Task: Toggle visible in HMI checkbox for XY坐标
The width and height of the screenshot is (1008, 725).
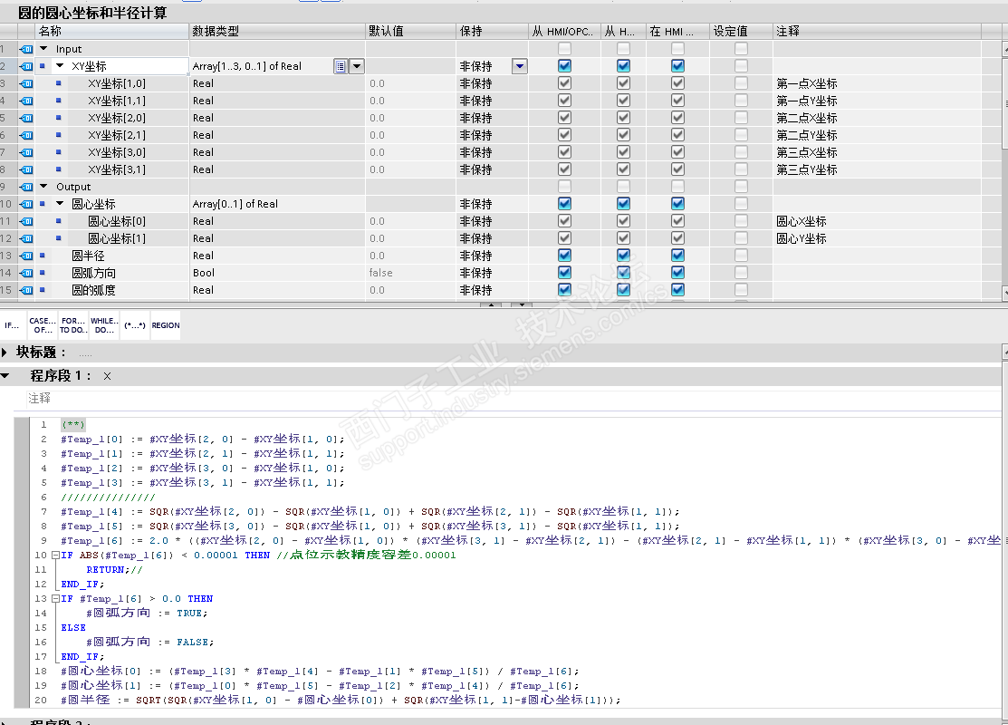Action: coord(677,65)
